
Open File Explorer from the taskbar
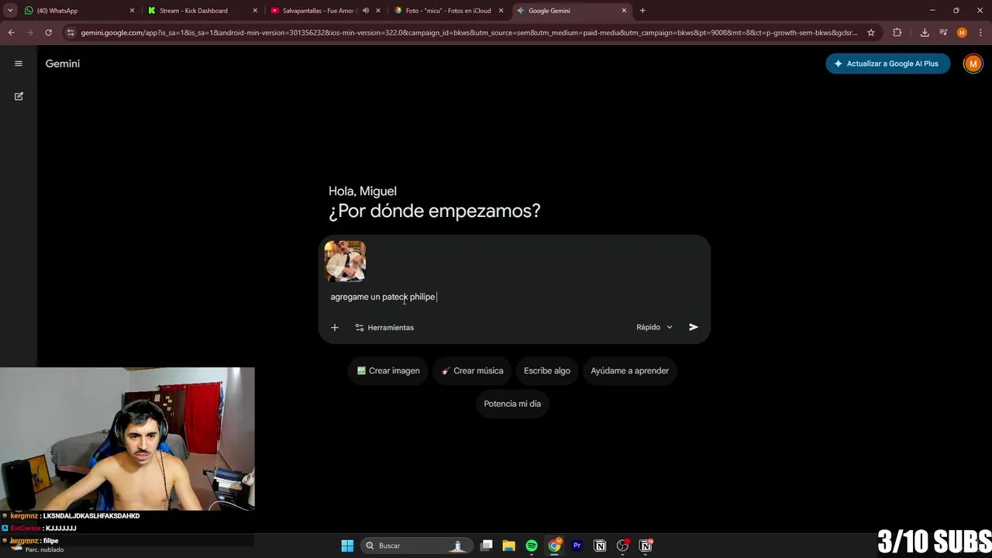tap(509, 546)
